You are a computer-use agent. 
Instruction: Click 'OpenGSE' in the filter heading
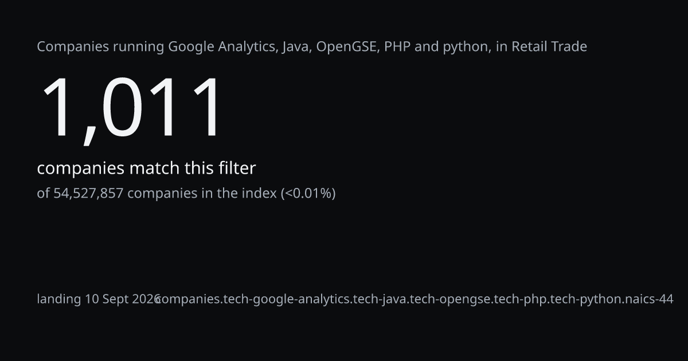(346, 46)
